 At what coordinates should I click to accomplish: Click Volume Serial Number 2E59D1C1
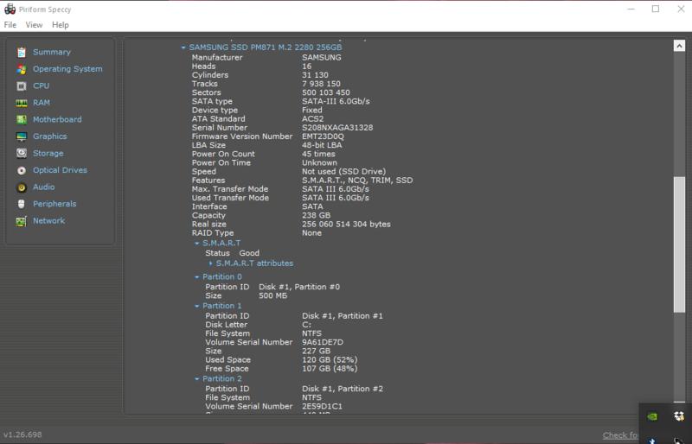322,406
